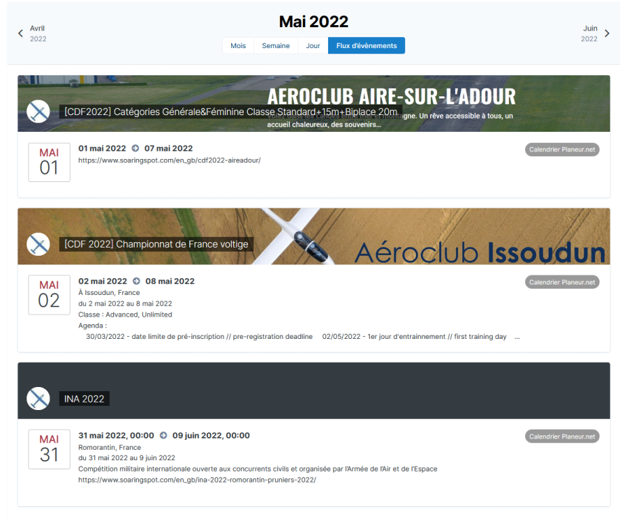
Task: Click glider logo on INA 2022 event
Action: [38, 399]
